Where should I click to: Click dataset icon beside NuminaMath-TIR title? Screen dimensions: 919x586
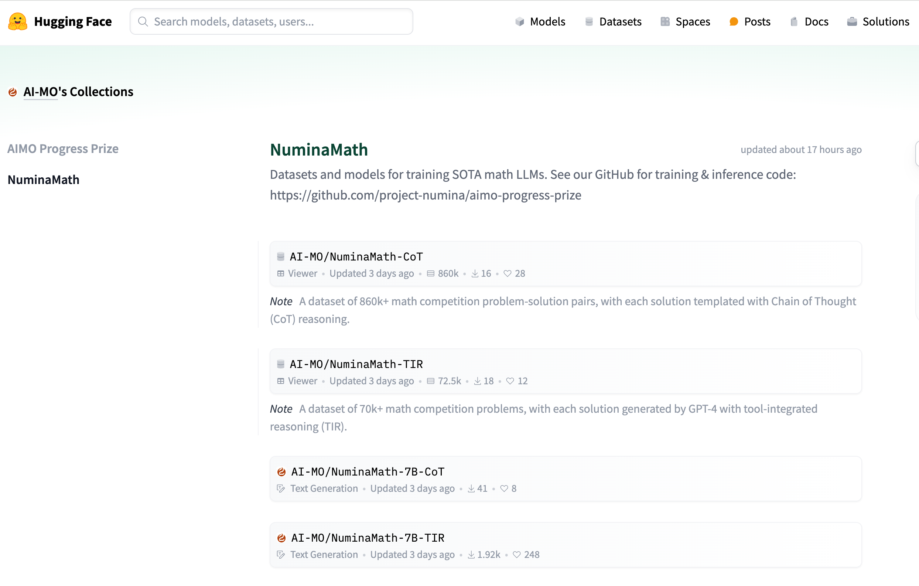click(280, 364)
